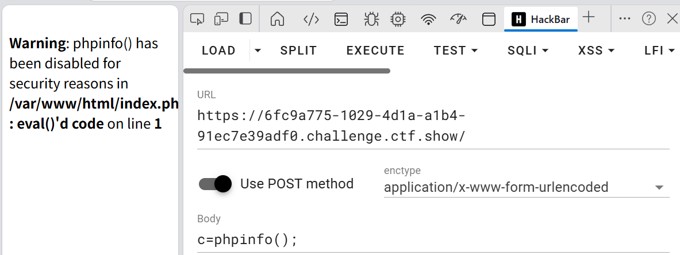680x255 pixels.
Task: Expand the enctype dropdown
Action: (659, 187)
